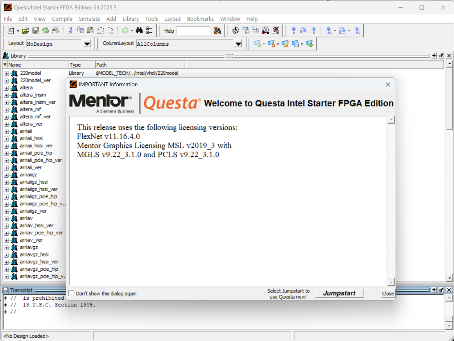This screenshot has height=341, width=454.
Task: Open the ColumnLayout dropdown showing AllColumns
Action: tap(238, 43)
